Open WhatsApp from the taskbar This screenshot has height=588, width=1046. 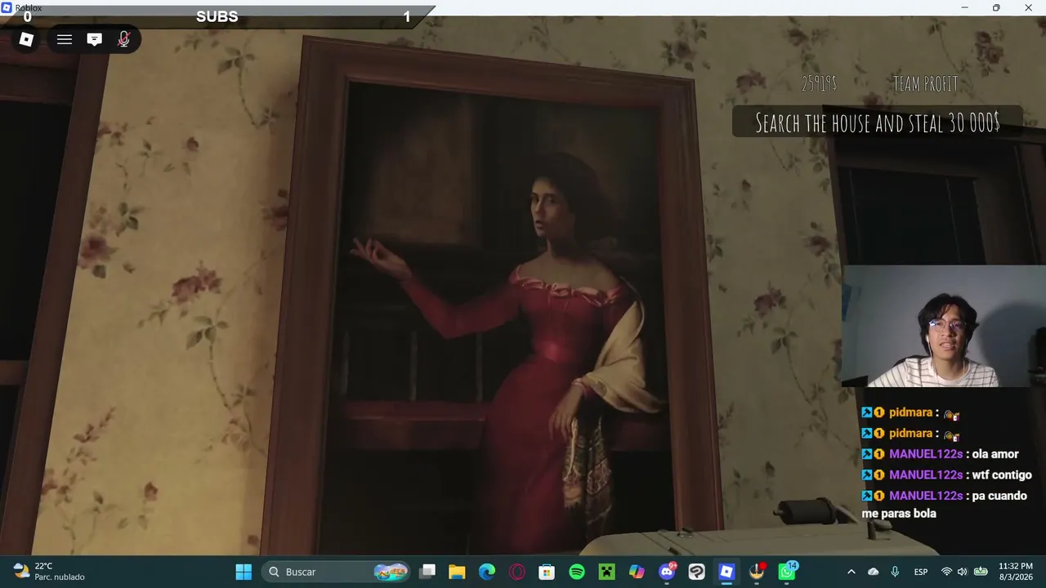coord(787,572)
